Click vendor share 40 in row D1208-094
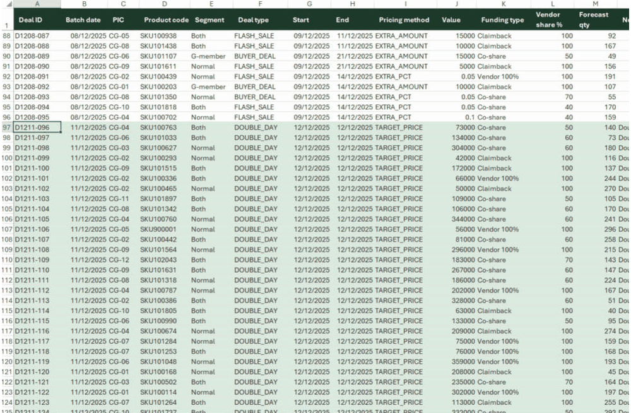This screenshot has width=631, height=413. (569, 107)
